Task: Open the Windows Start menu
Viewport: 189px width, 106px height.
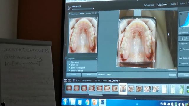Action: (x=65, y=102)
